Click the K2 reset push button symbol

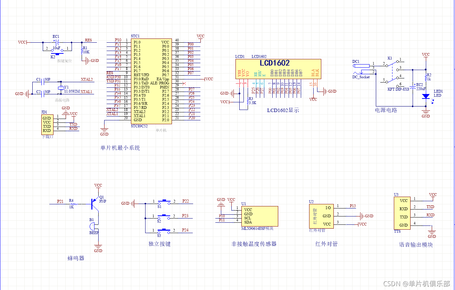click(57, 52)
